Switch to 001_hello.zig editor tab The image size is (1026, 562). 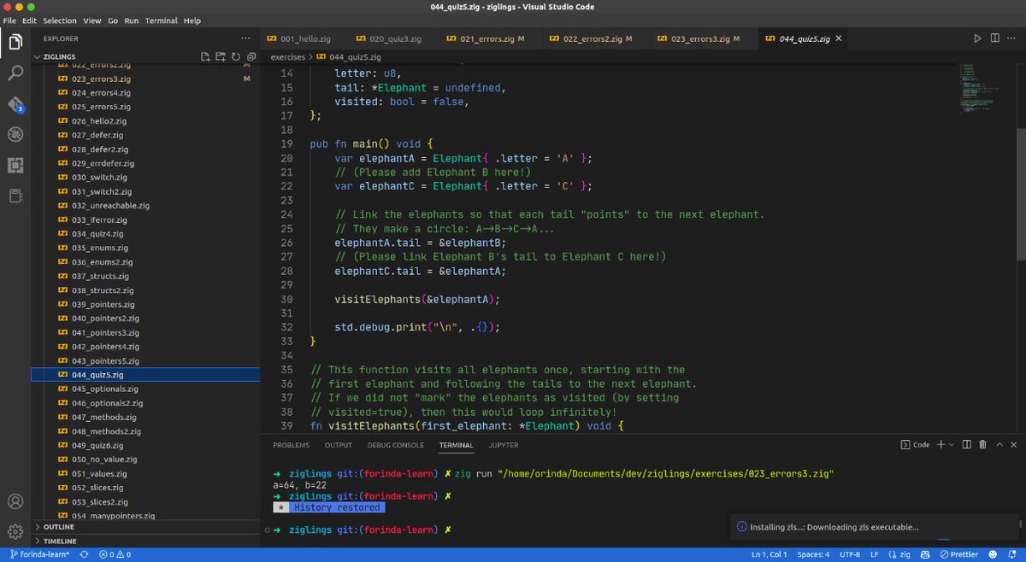click(x=298, y=38)
